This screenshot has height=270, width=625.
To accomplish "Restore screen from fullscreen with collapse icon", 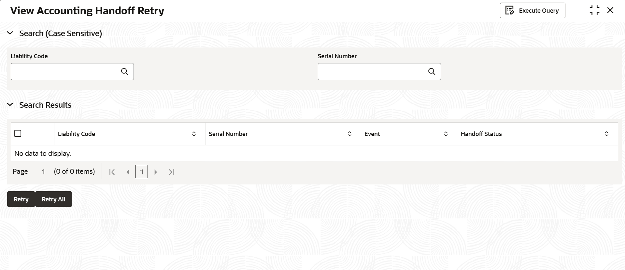I will point(594,10).
